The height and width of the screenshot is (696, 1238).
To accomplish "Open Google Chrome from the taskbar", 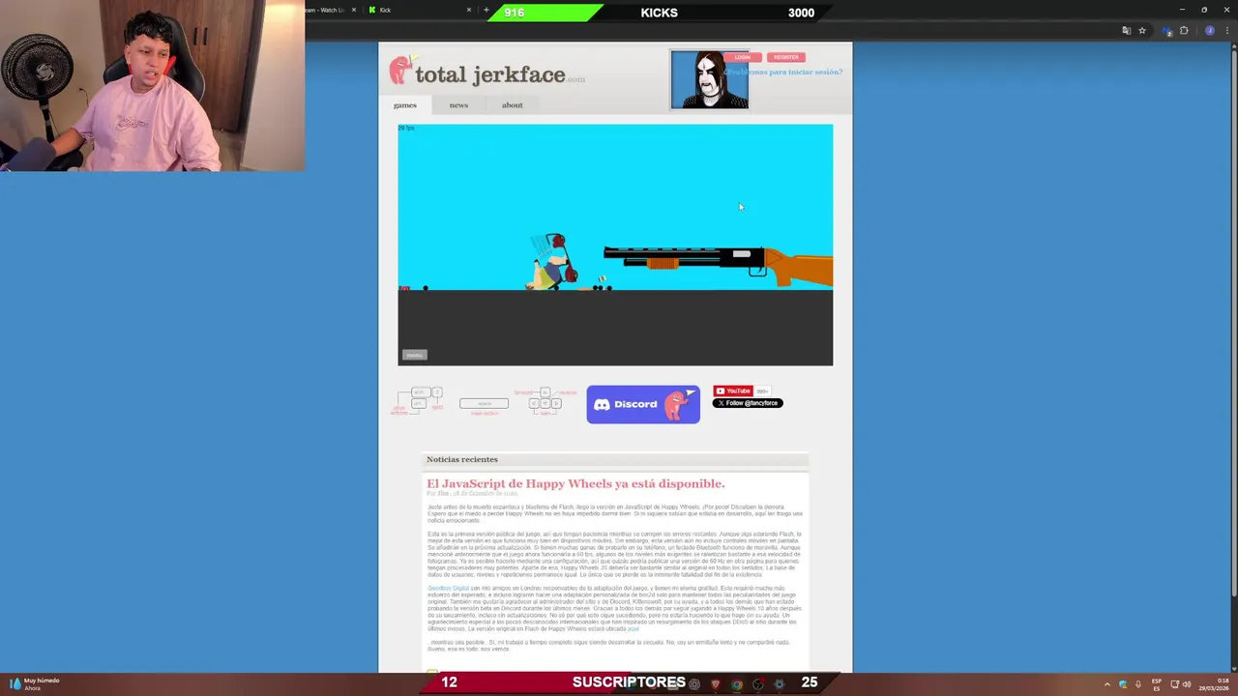I will click(737, 684).
